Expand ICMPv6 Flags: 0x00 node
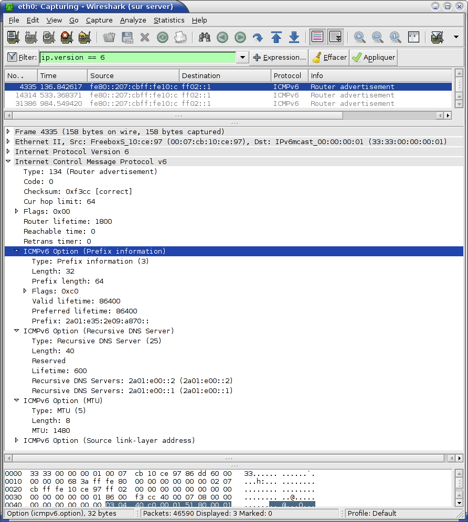Viewport: 468px width, 522px height. tap(17, 211)
